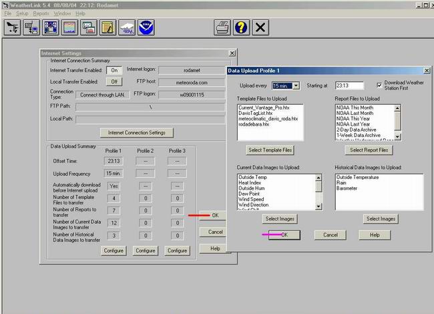Click the Current Data Images scroll-up arrow
Image resolution: width=434 pixels, height=314 pixels.
(x=318, y=178)
